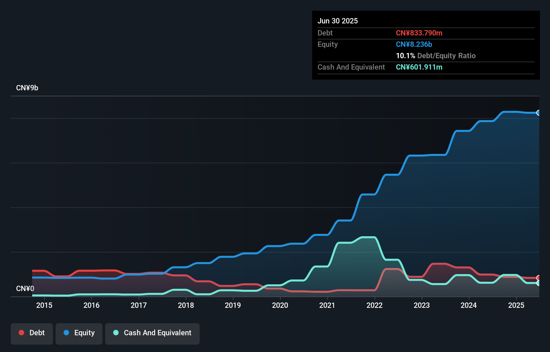
Task: Select the Equity endpoint marker on the chart's right edge
Action: click(x=539, y=112)
